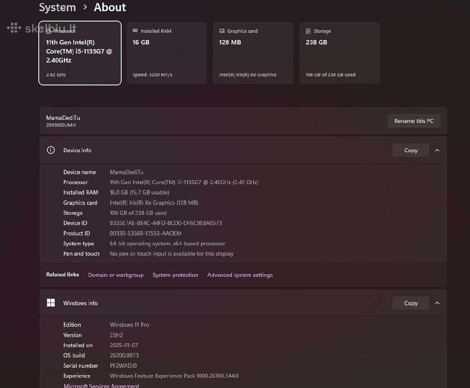This screenshot has width=470, height=388.
Task: Click the Device info circle icon
Action: pos(51,150)
